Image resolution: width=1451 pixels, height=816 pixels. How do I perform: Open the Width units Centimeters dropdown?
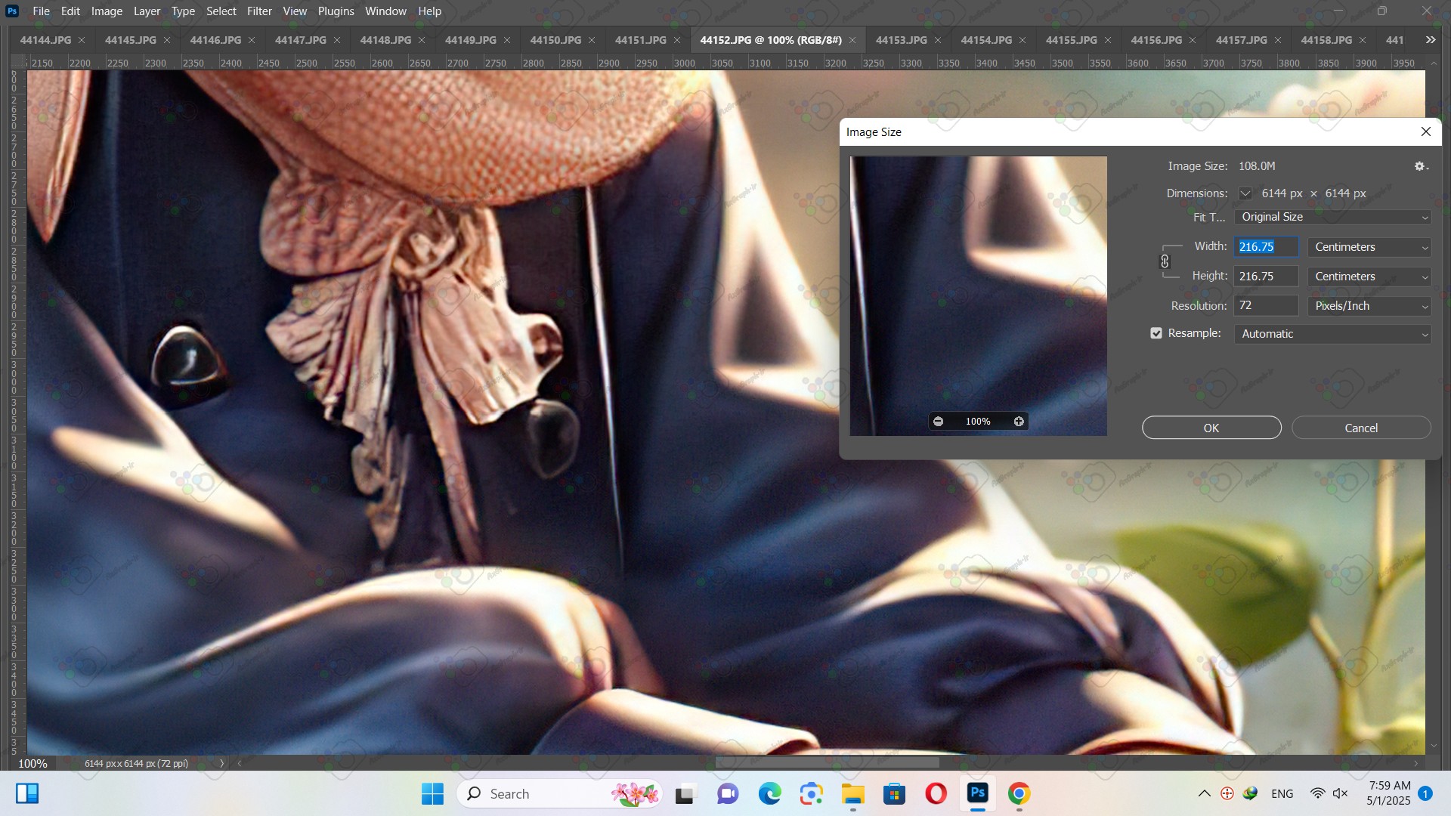(1369, 247)
